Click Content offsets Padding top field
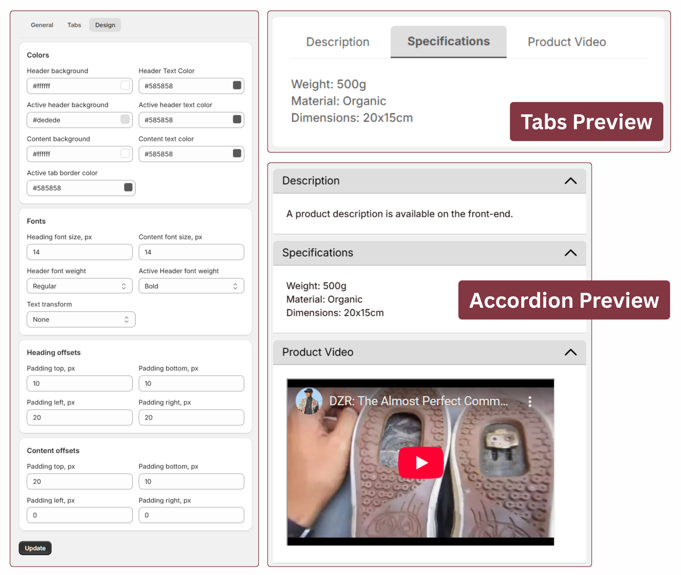Viewport: 681px width, 575px height. pos(79,481)
